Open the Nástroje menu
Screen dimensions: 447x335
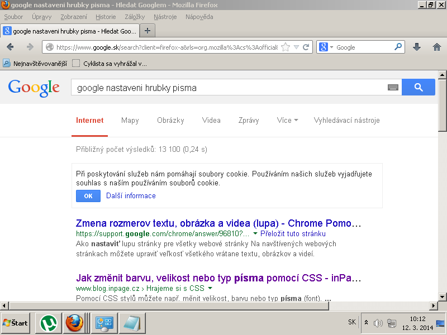coord(165,17)
